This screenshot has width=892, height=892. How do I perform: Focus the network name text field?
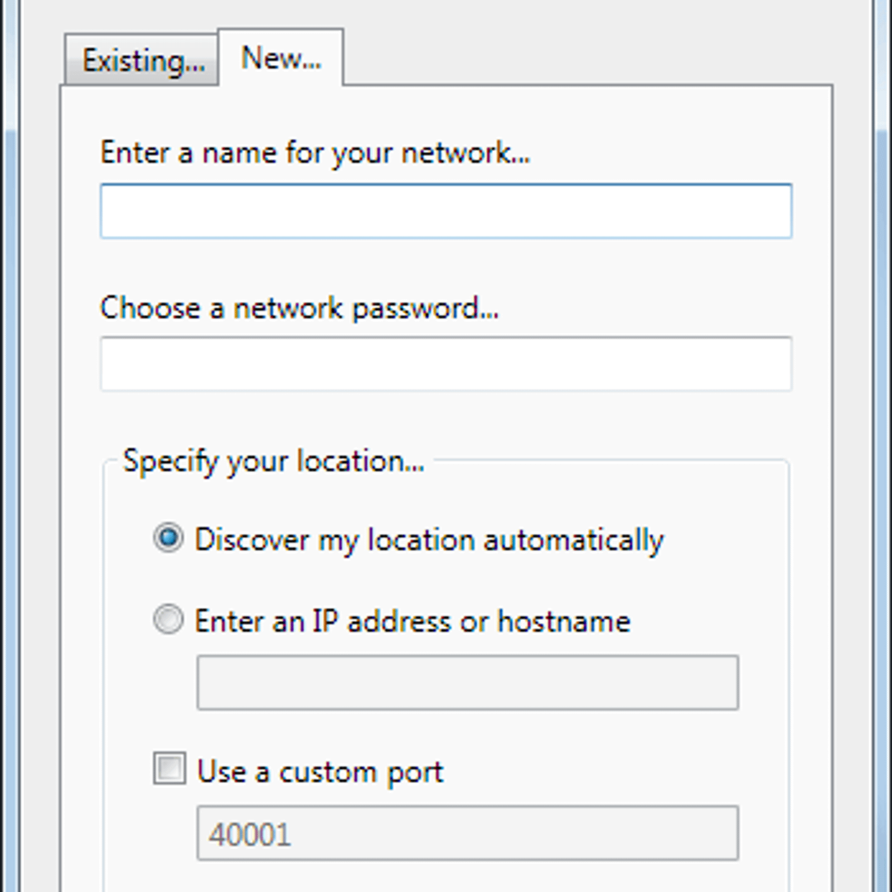point(446,211)
